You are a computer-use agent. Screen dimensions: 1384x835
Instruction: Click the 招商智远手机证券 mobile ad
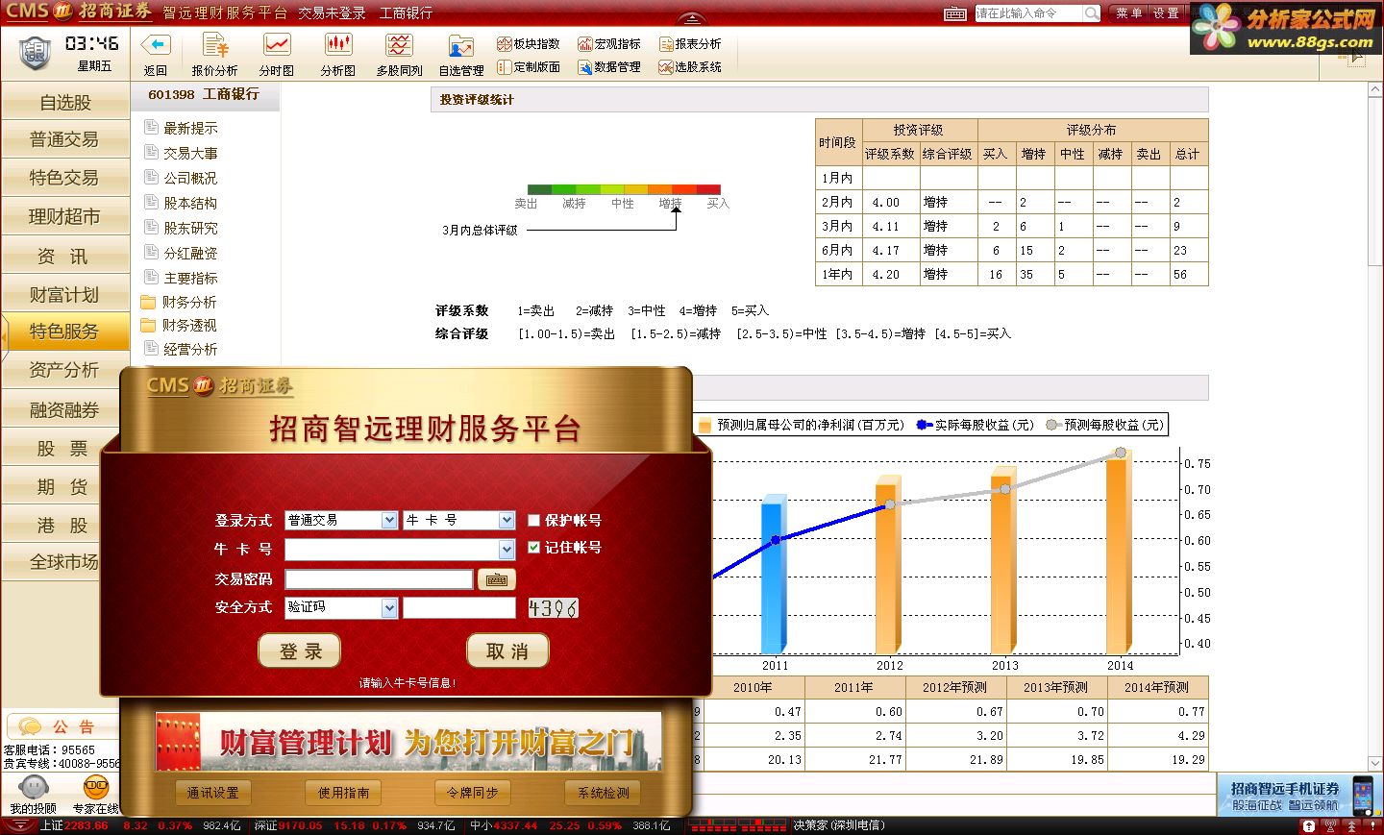coord(1299,796)
